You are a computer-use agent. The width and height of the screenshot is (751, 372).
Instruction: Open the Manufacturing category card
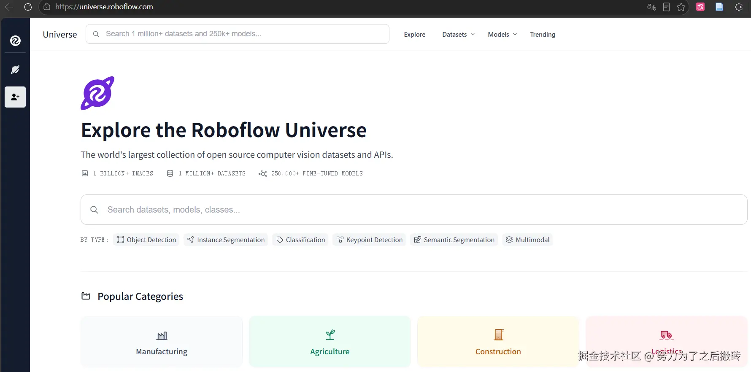(x=162, y=342)
